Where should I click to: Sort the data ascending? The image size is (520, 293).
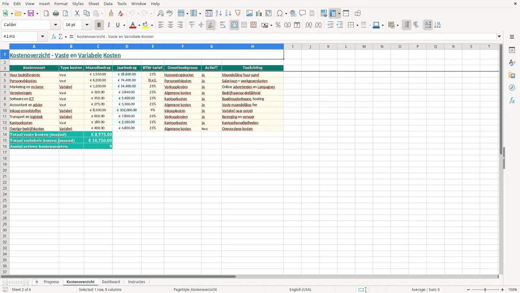pyautogui.click(x=219, y=13)
